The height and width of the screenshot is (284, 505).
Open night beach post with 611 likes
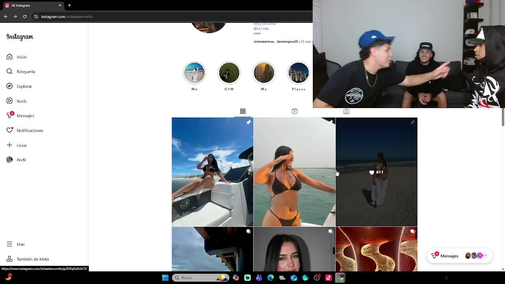point(376,172)
